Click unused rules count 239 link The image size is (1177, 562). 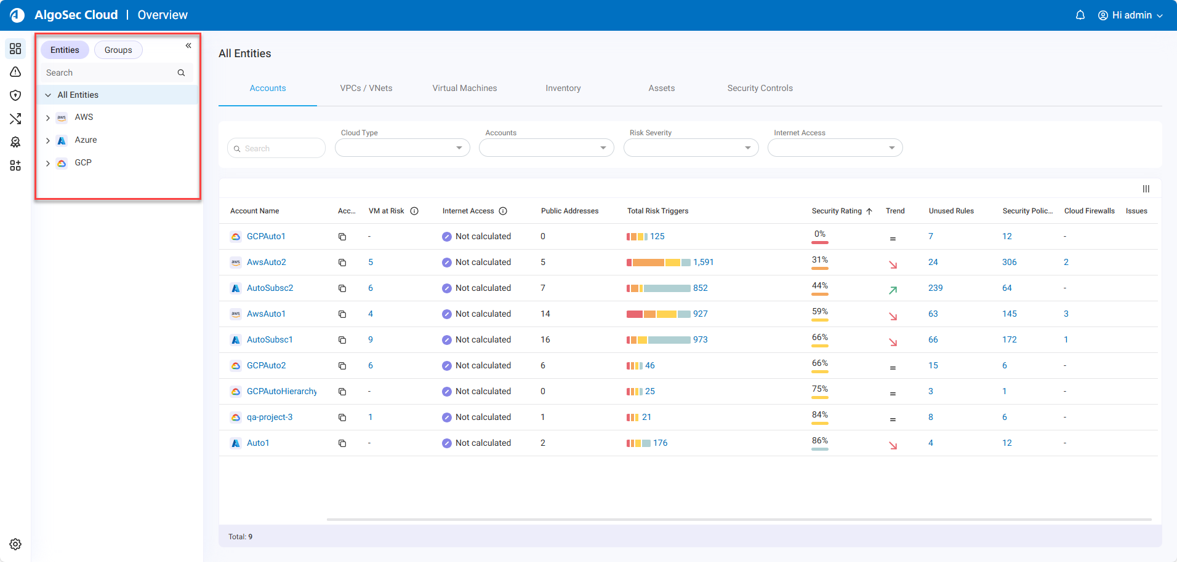(x=935, y=288)
